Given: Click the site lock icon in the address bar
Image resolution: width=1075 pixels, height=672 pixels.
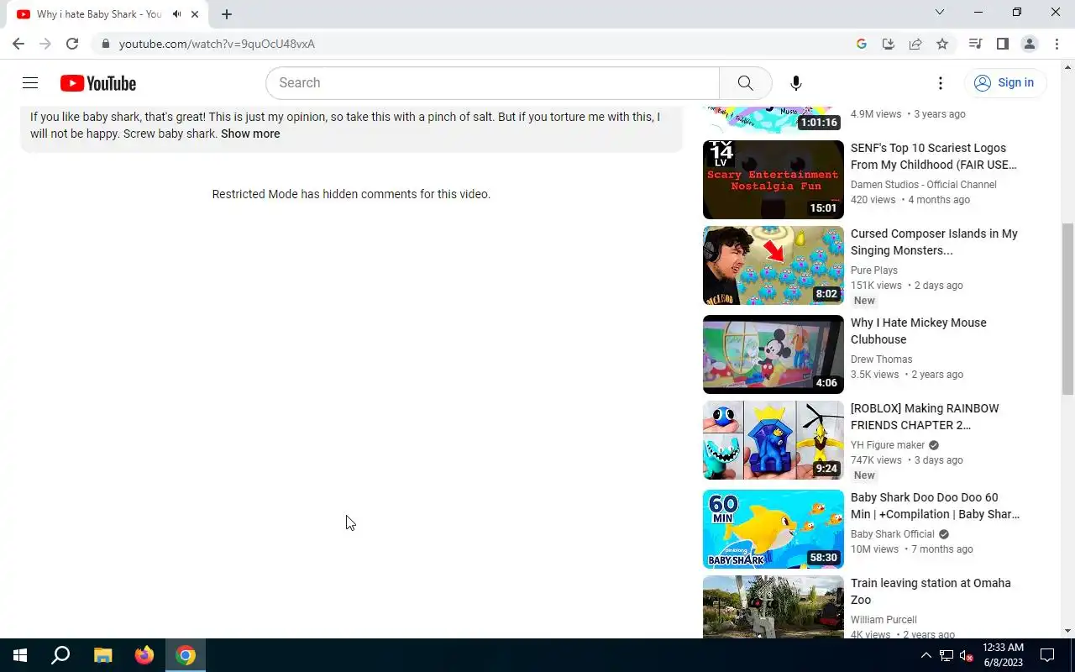Looking at the screenshot, I should (x=105, y=44).
